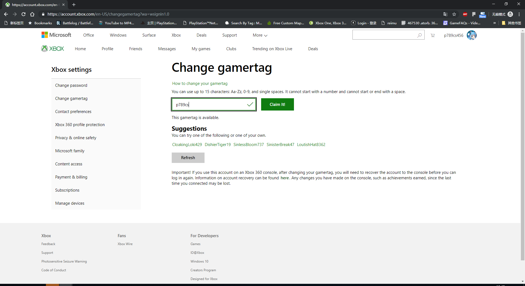
Task: Select Privacy & online safety settings
Action: [76, 138]
